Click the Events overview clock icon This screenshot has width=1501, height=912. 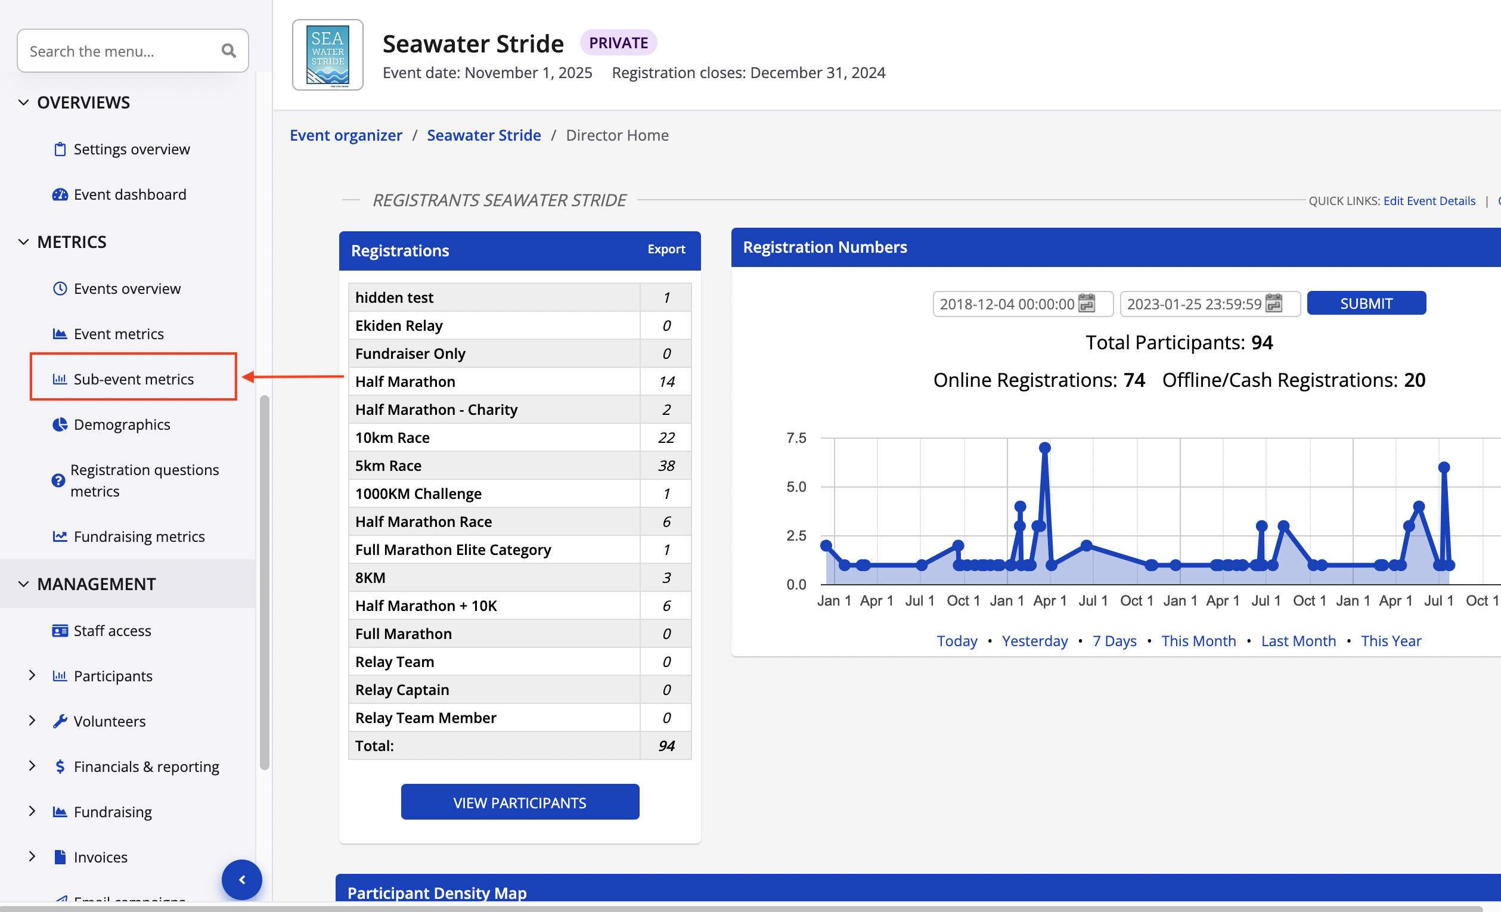point(60,288)
